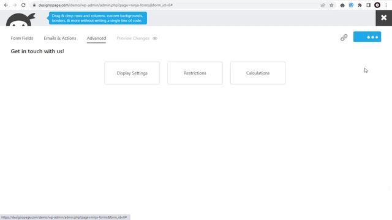Open the browser three-dot menu

(386, 5)
